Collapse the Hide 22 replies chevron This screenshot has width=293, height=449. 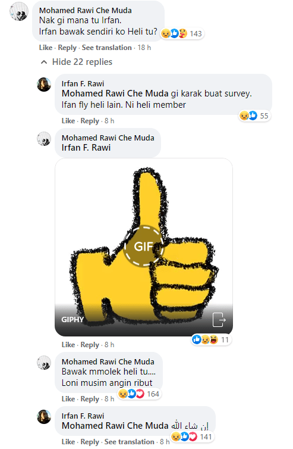point(44,62)
